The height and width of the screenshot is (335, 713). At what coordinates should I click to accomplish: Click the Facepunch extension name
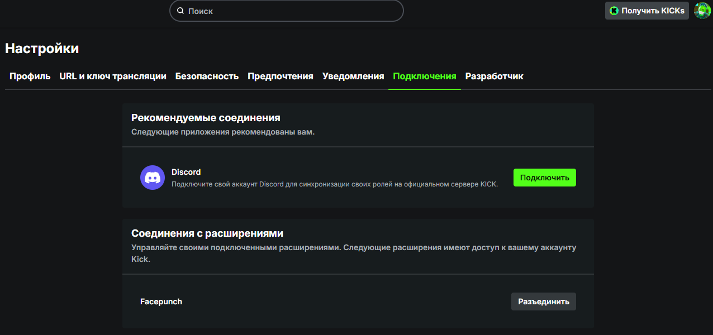coord(161,301)
